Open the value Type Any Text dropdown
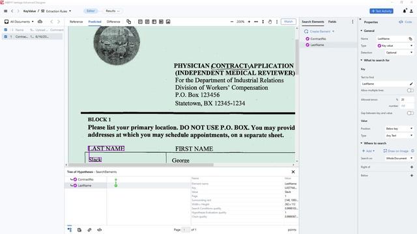Image resolution: width=417 pixels, height=234 pixels. click(399, 136)
